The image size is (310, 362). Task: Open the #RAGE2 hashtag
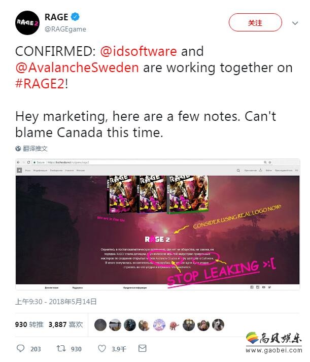(x=40, y=84)
